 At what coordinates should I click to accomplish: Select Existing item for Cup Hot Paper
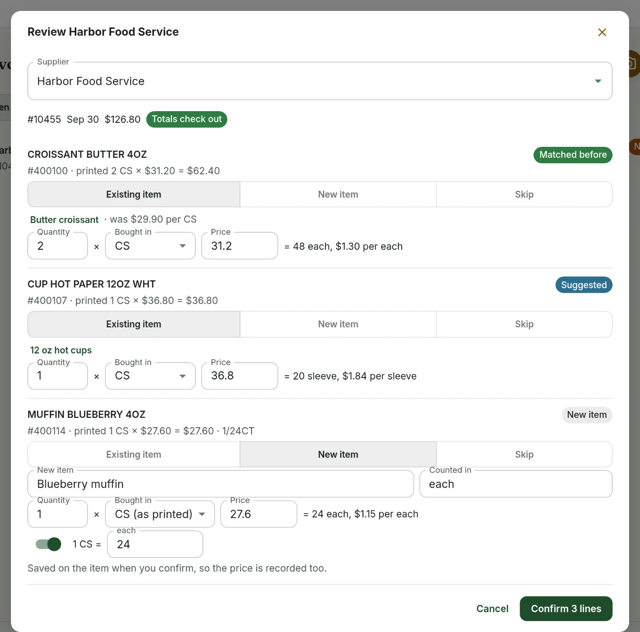134,324
